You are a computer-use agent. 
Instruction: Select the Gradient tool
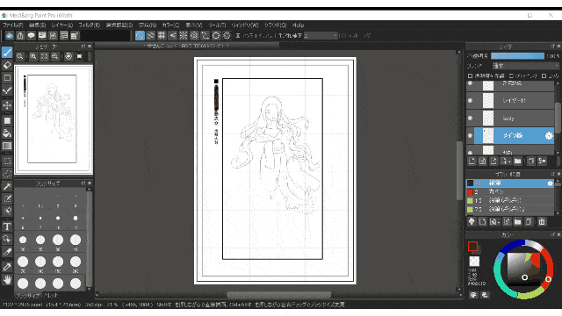click(7, 146)
